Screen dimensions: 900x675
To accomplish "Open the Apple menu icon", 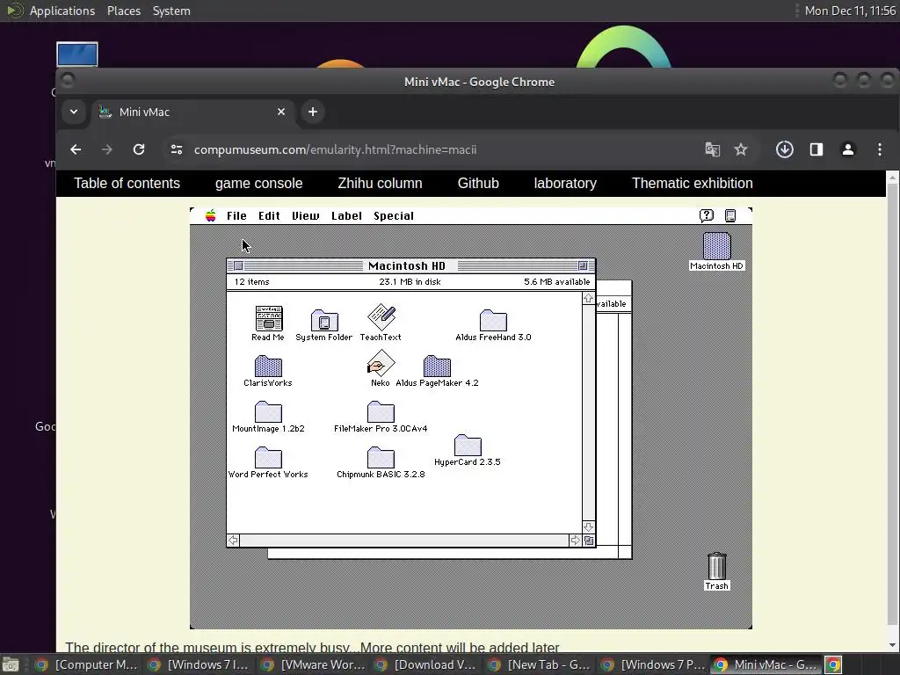I will tap(211, 216).
